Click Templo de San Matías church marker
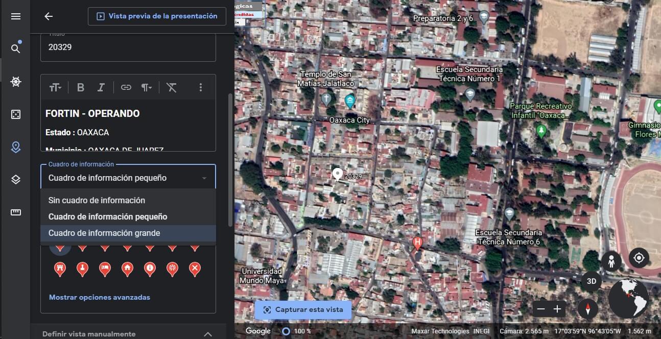This screenshot has height=339, width=661. [327, 98]
